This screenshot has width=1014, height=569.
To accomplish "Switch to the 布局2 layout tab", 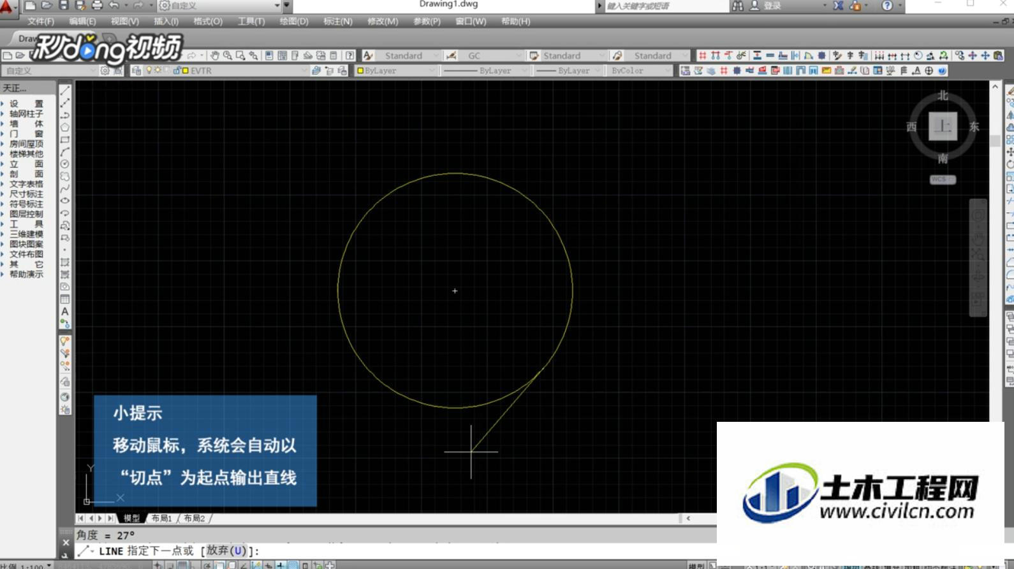I will 195,518.
